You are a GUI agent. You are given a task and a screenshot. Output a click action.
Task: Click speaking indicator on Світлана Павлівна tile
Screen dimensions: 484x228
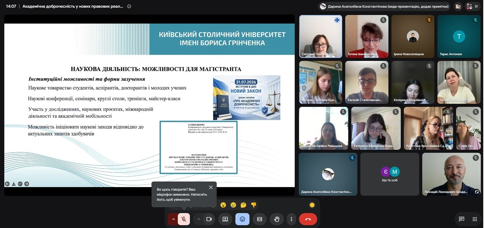pyautogui.click(x=337, y=20)
